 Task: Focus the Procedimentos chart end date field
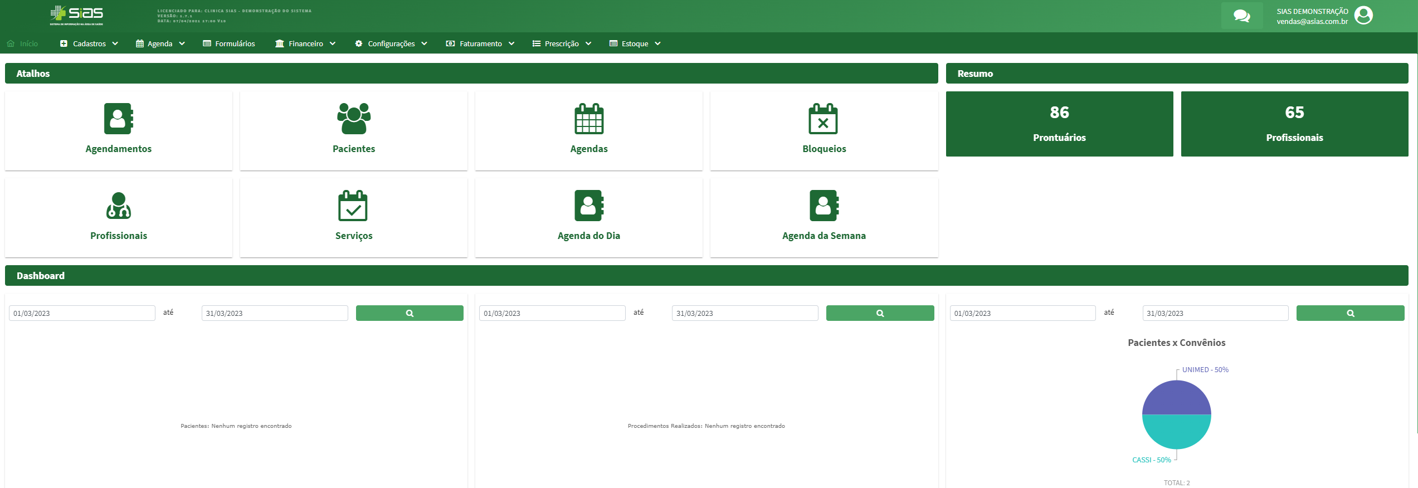coord(745,313)
